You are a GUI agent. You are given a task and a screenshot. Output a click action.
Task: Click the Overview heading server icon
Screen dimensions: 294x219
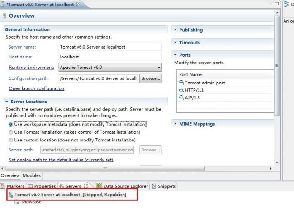tap(4, 15)
